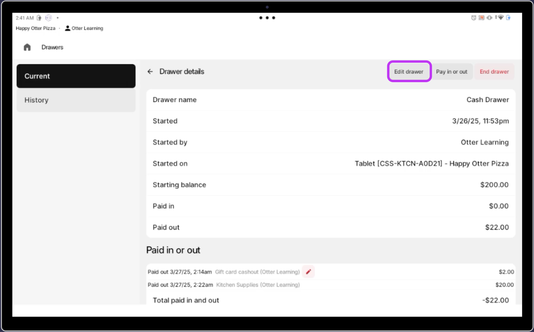Click the back arrow beside Drawer details
The image size is (534, 332).
point(150,72)
